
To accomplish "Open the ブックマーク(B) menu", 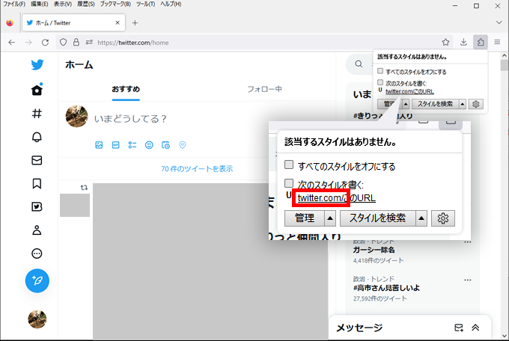I will coord(115,4).
